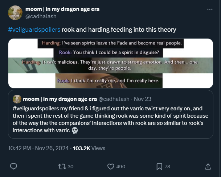
Task: Click the author's profile avatar at top
Action: [15, 13]
